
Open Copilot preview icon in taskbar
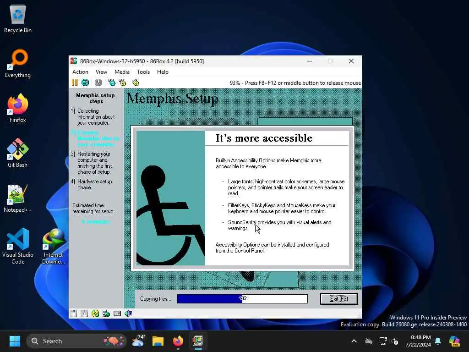[455, 341]
